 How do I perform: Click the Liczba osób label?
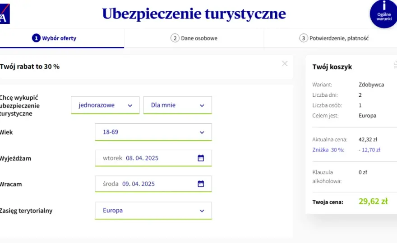point(327,105)
